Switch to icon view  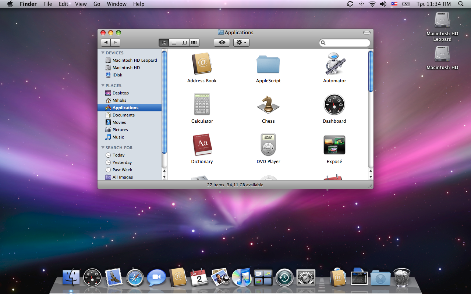click(164, 43)
